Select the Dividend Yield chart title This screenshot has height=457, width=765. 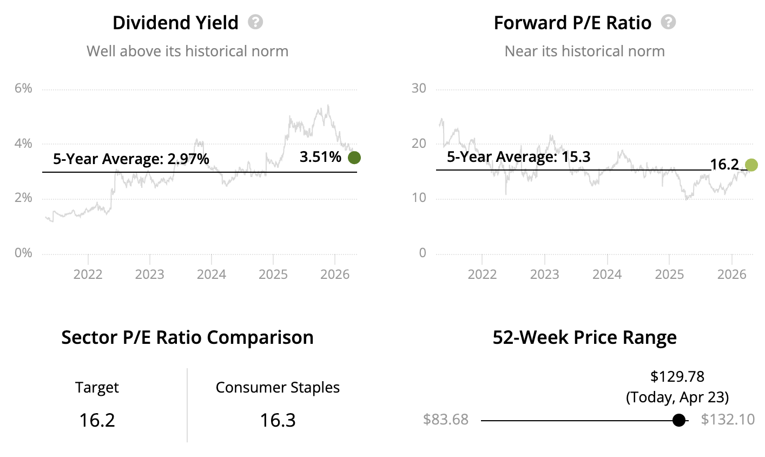pyautogui.click(x=175, y=23)
